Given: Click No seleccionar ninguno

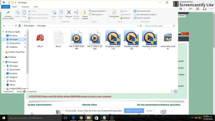Looking at the screenshot, I should pyautogui.click(x=145, y=14).
